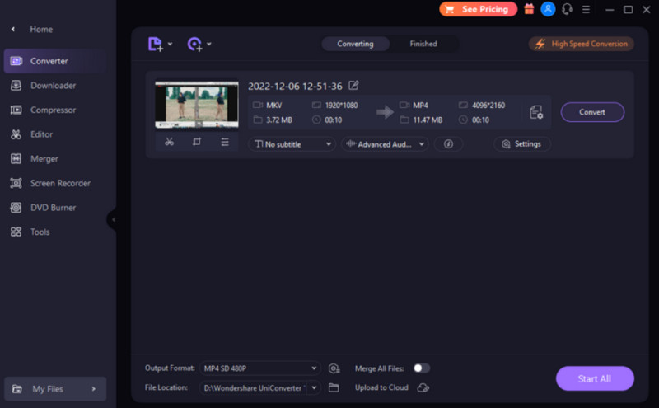The height and width of the screenshot is (408, 659).
Task: Open the effects list icon under thumbnail
Action: pos(224,142)
